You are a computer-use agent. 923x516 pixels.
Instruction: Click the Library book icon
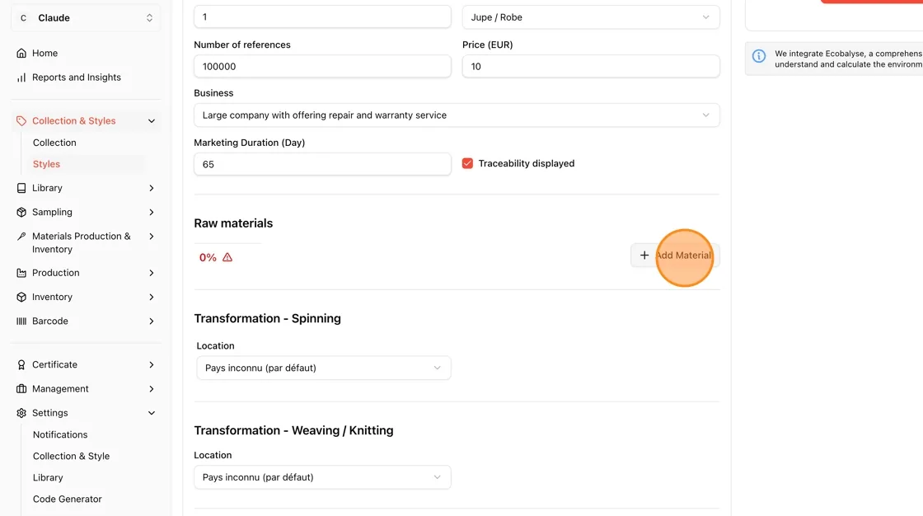click(21, 188)
